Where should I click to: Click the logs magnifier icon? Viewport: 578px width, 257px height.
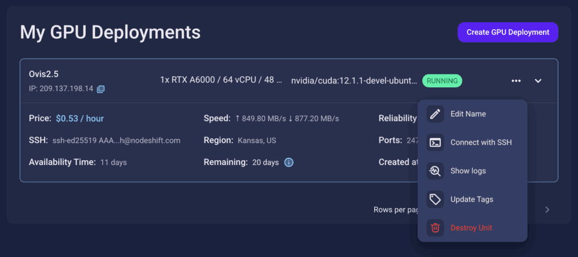click(x=435, y=171)
